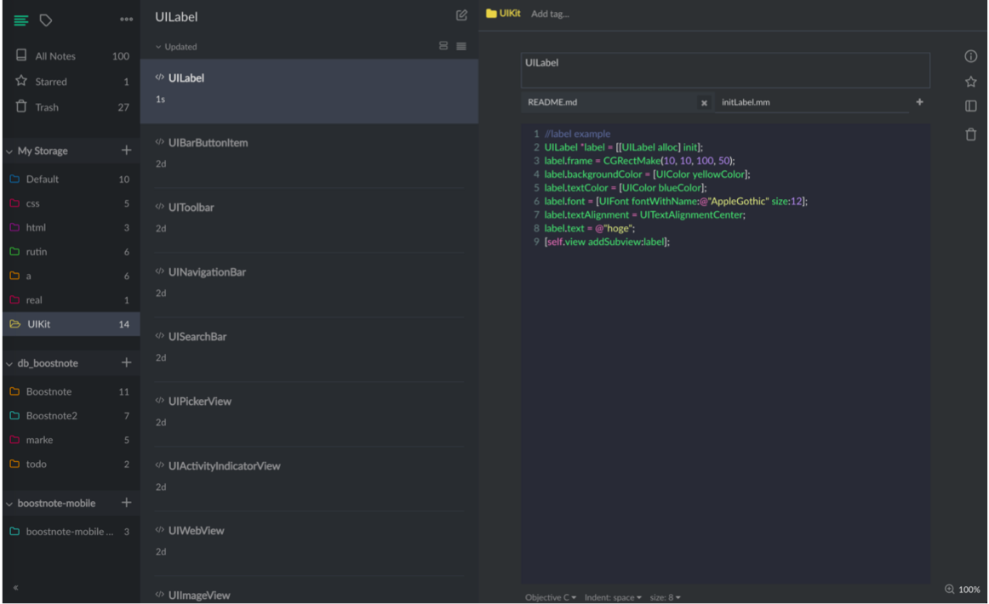989x604 pixels.
Task: Toggle fullscreen editor layout icon
Action: click(x=970, y=106)
